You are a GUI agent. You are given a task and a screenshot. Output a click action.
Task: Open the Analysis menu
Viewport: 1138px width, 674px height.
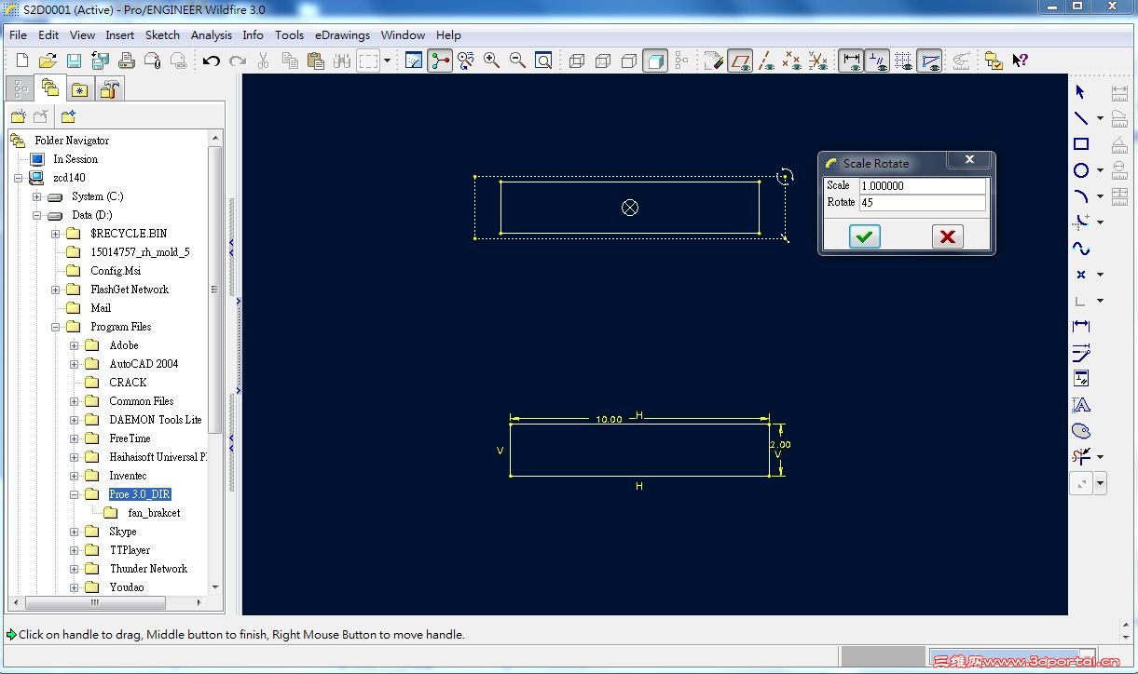(x=212, y=34)
